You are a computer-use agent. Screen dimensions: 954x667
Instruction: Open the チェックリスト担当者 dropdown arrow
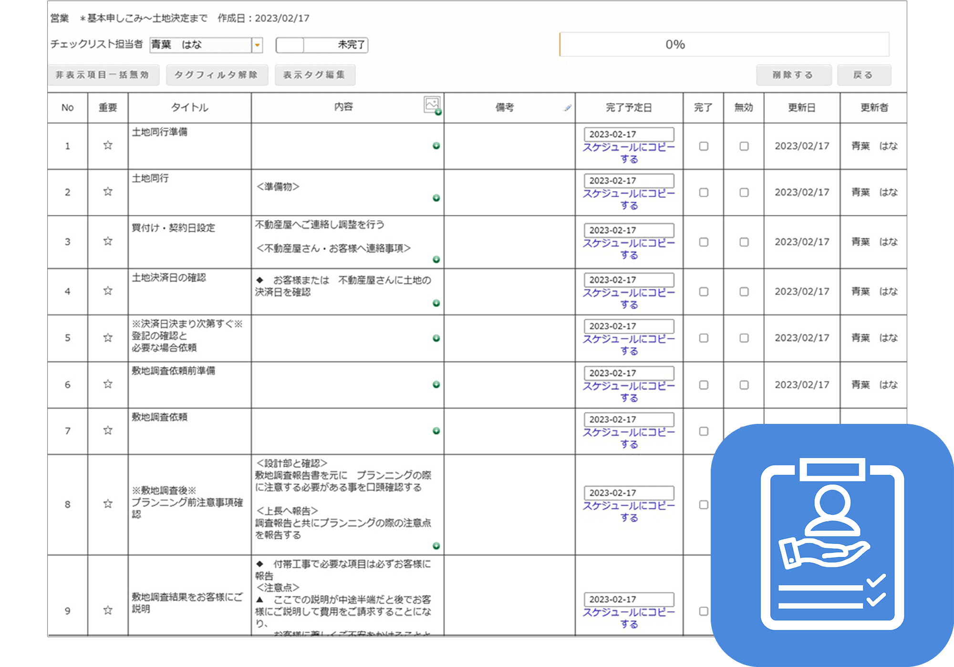(257, 45)
